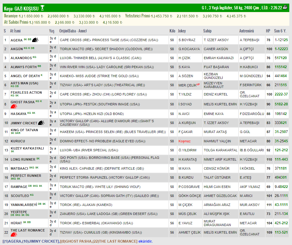Image resolution: width=292 pixels, height=245 pixels.
Task: Open horse YAMANLARBEYİ's details
Action: point(23,204)
